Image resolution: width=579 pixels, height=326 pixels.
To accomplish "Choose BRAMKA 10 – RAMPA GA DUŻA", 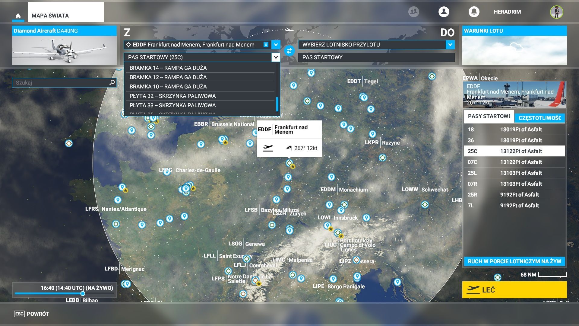I will (x=200, y=87).
